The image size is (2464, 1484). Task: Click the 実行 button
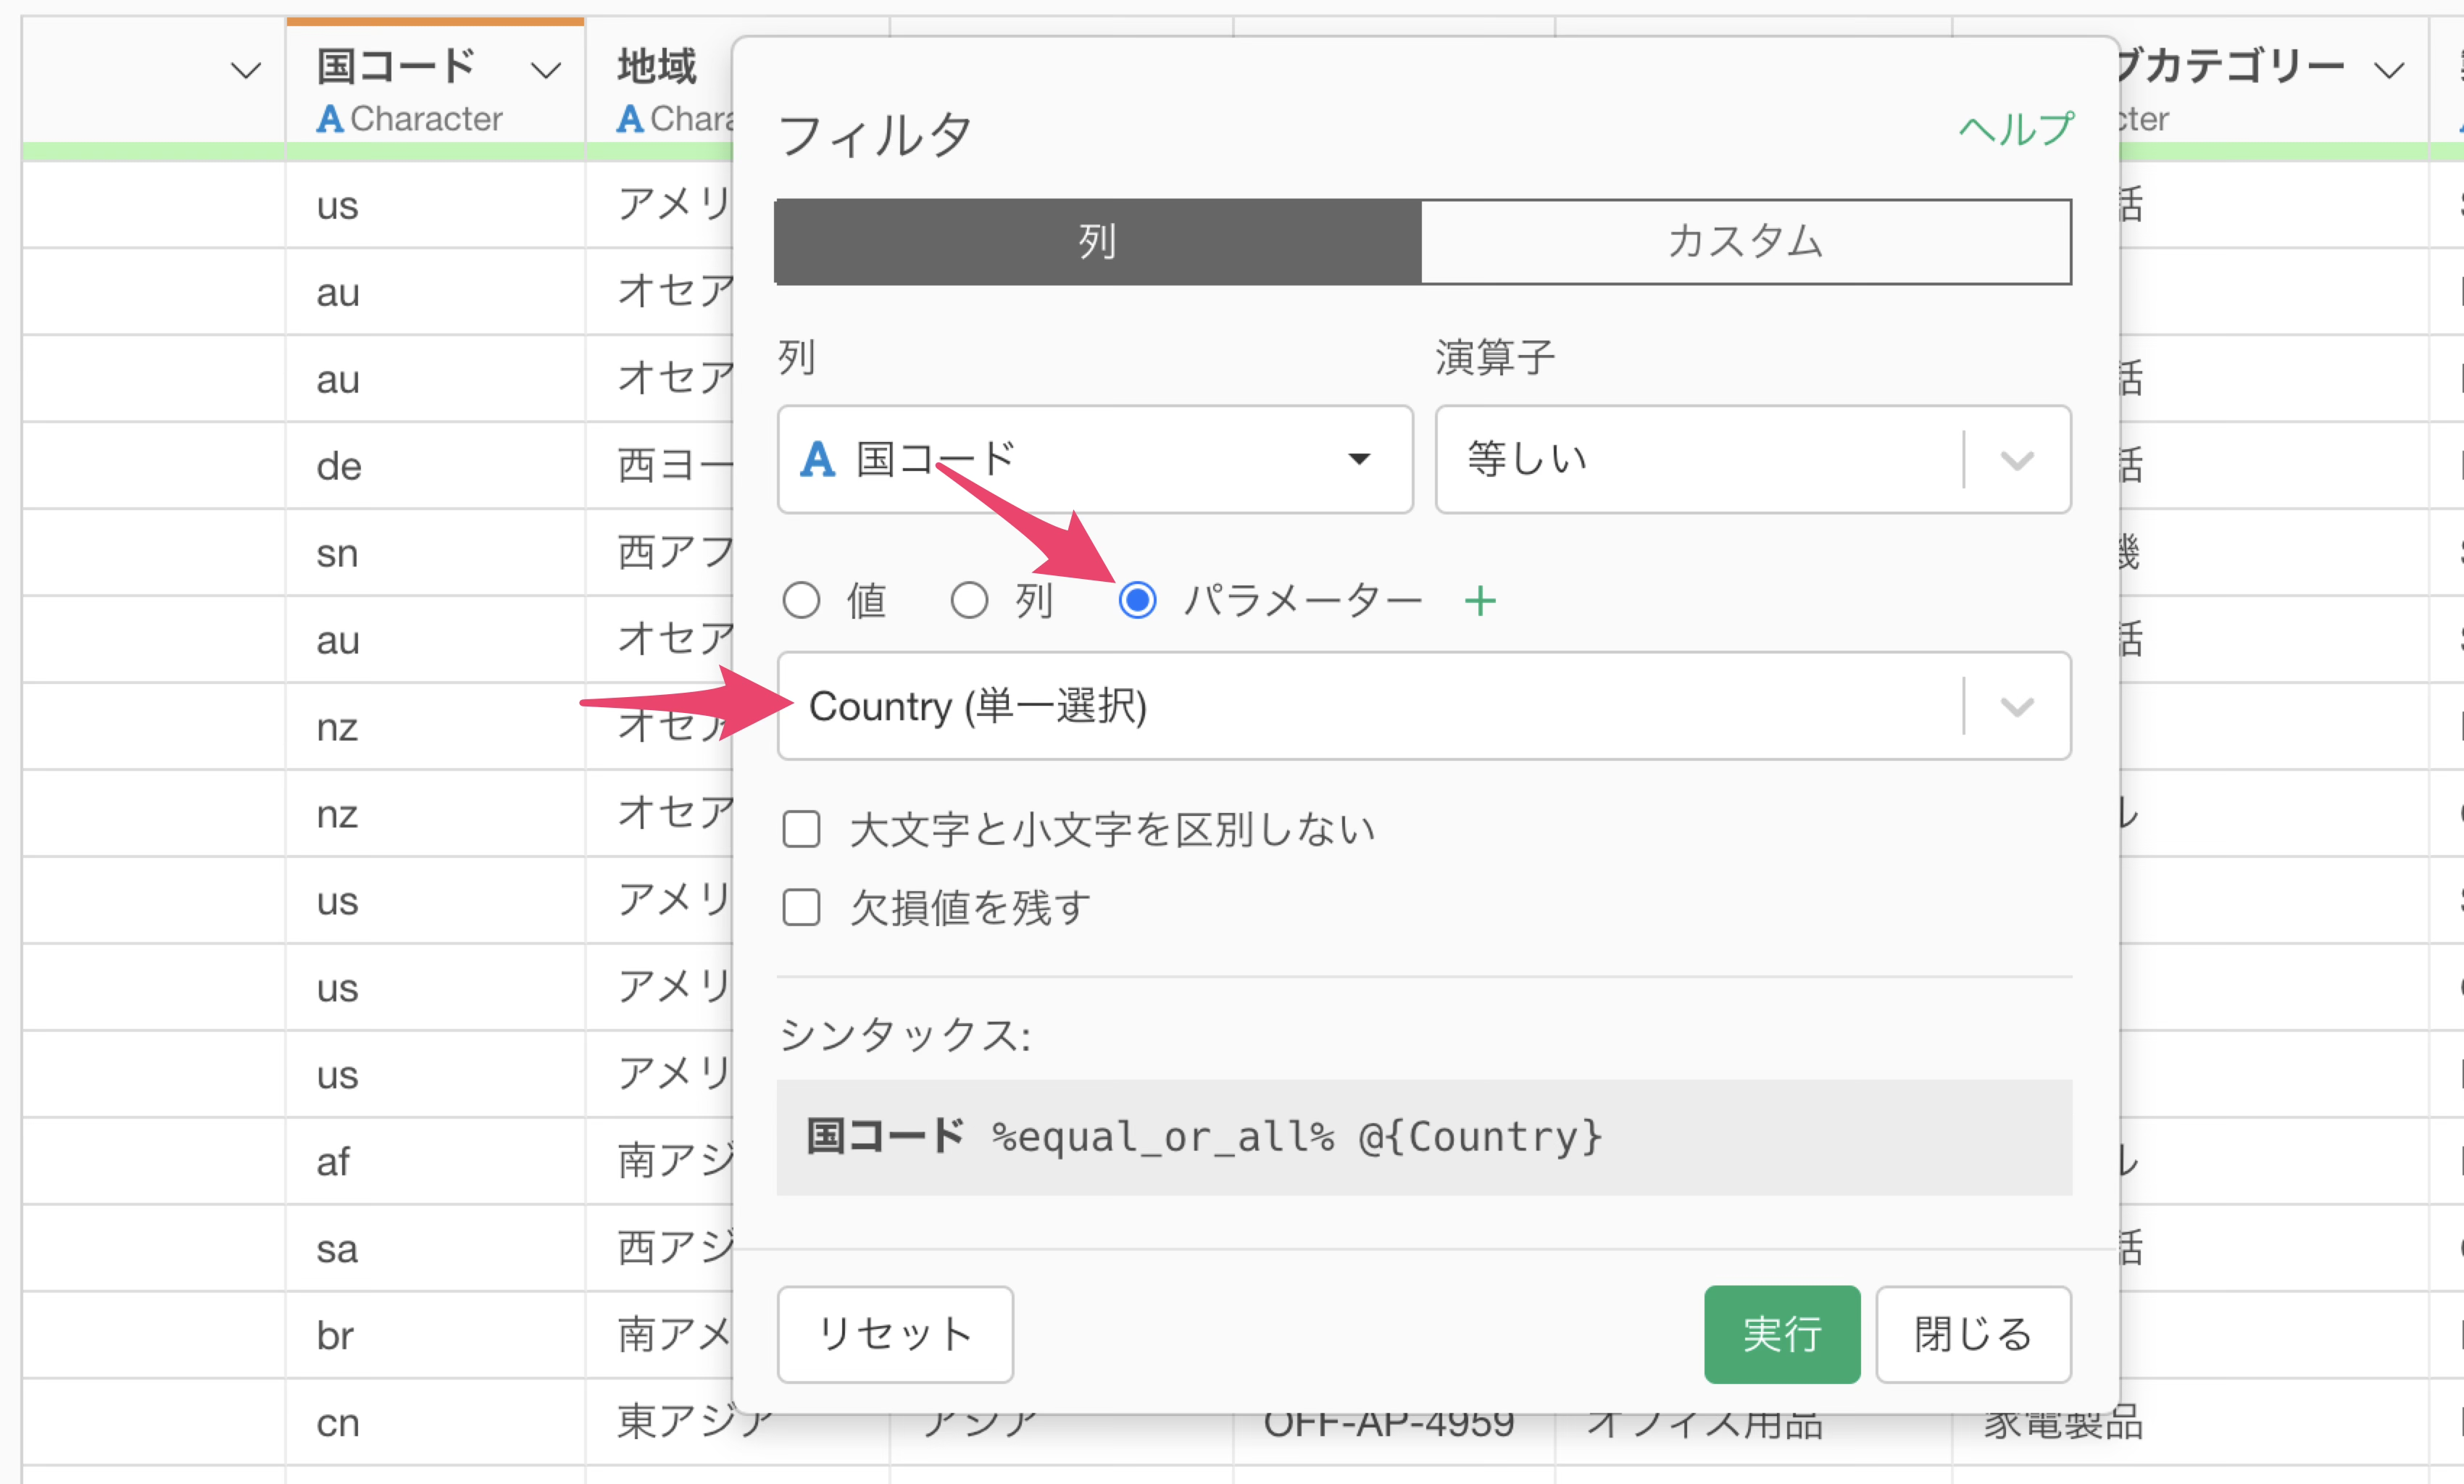pyautogui.click(x=1781, y=1334)
